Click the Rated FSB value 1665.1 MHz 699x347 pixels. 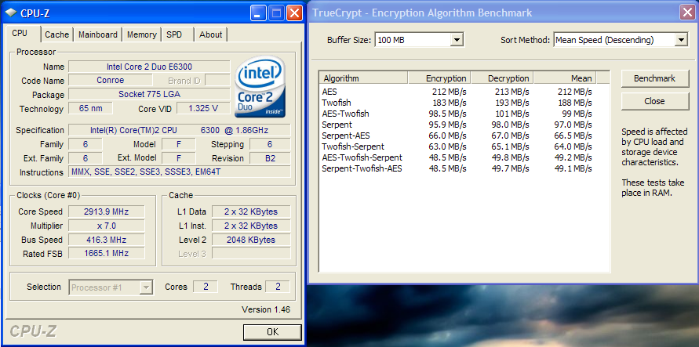[107, 254]
